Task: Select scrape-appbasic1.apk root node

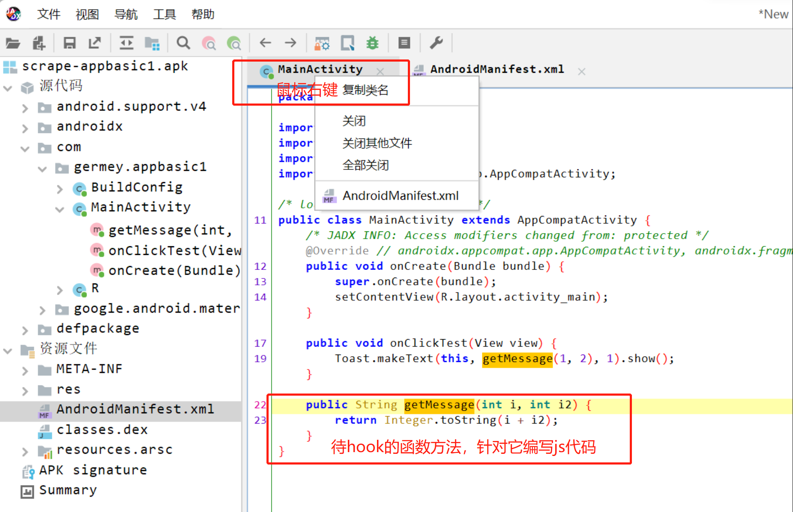Action: point(105,66)
